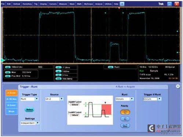Click the C2 Max measurement badge
The image size is (183, 137).
[x=8, y=72]
